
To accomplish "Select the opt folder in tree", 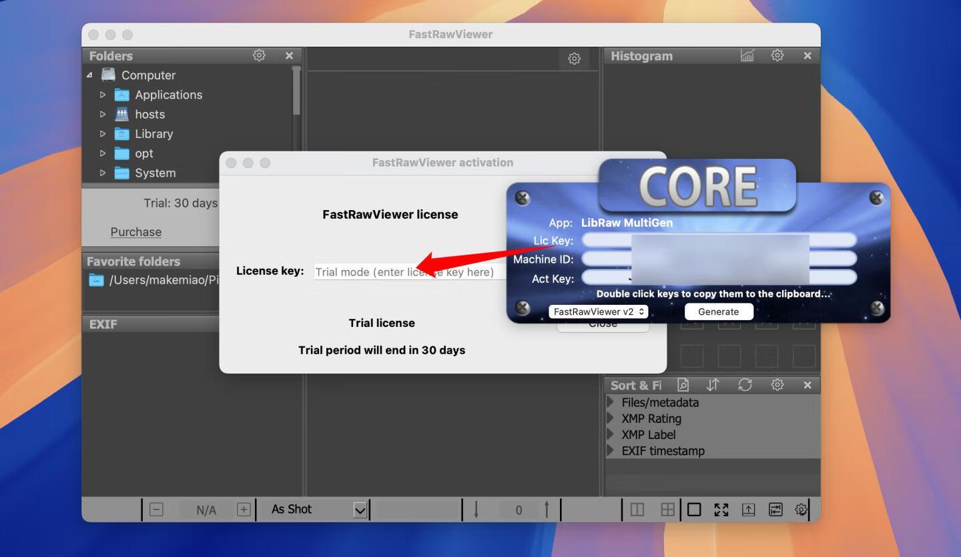I will point(143,153).
